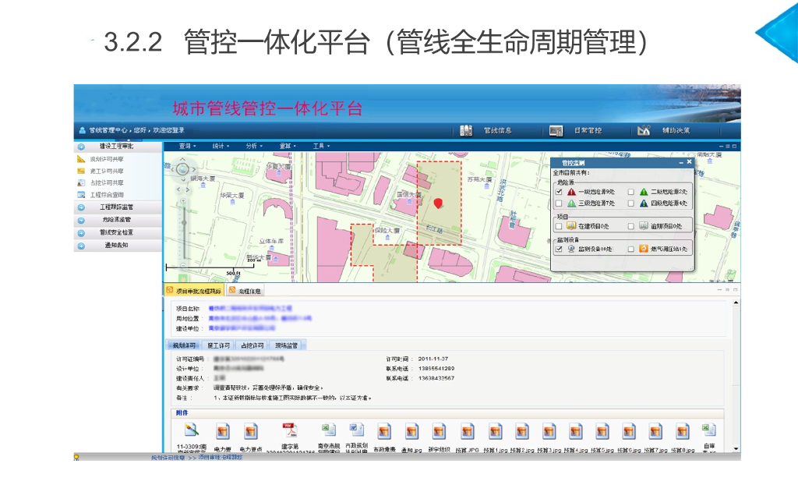This screenshot has width=798, height=499.
Task: Click the 占挖许可共享 sidebar link
Action: tap(106, 182)
